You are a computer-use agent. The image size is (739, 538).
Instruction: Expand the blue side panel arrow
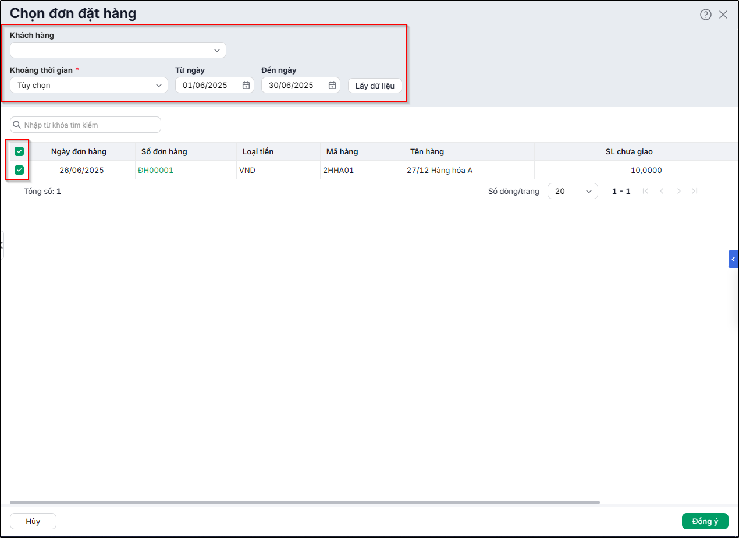[x=733, y=259]
